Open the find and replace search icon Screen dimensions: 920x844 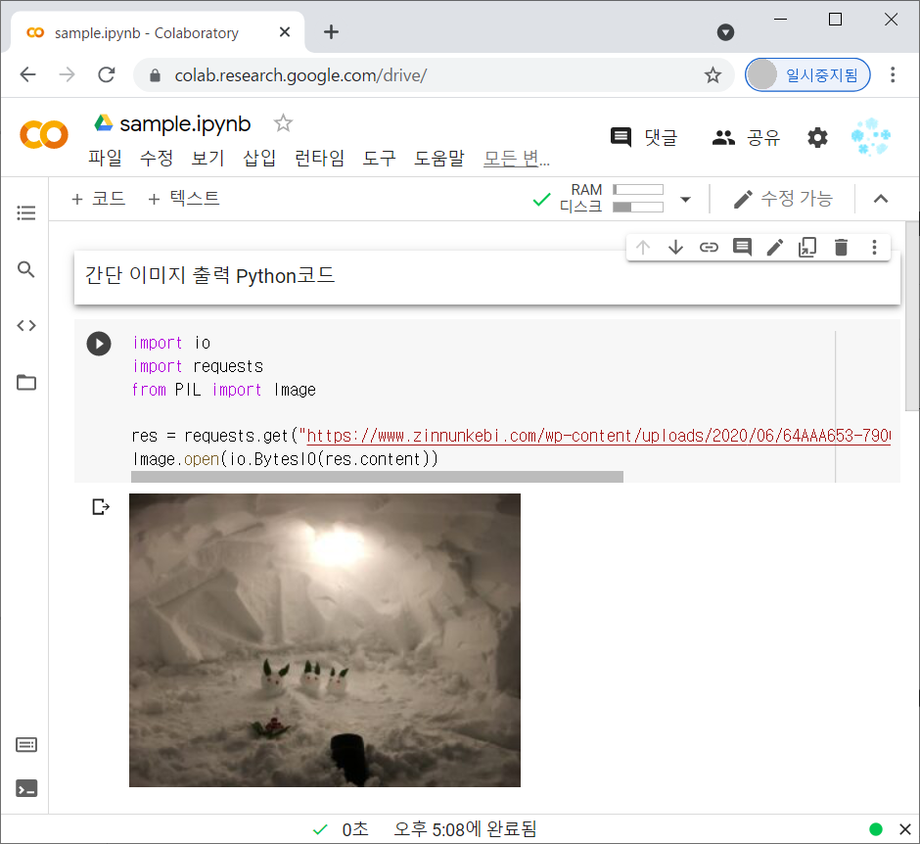pos(25,269)
